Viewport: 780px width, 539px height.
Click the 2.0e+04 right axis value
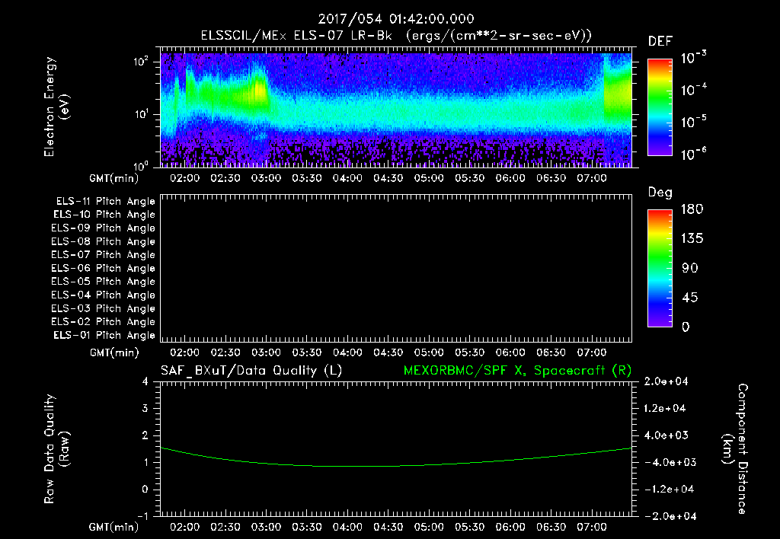coord(666,381)
